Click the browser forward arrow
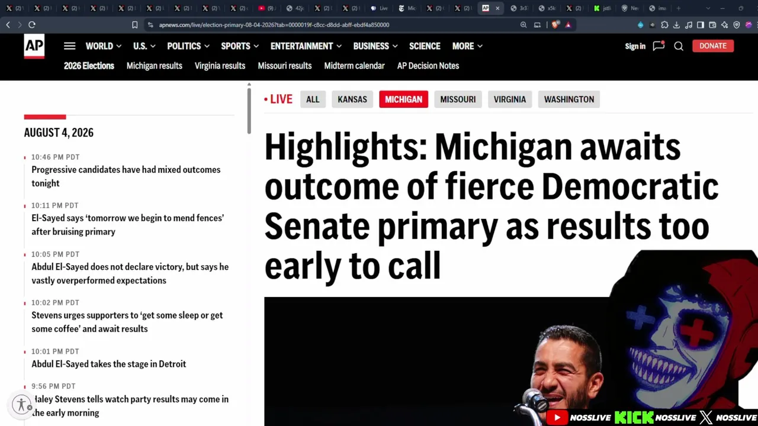The image size is (758, 426). (20, 25)
